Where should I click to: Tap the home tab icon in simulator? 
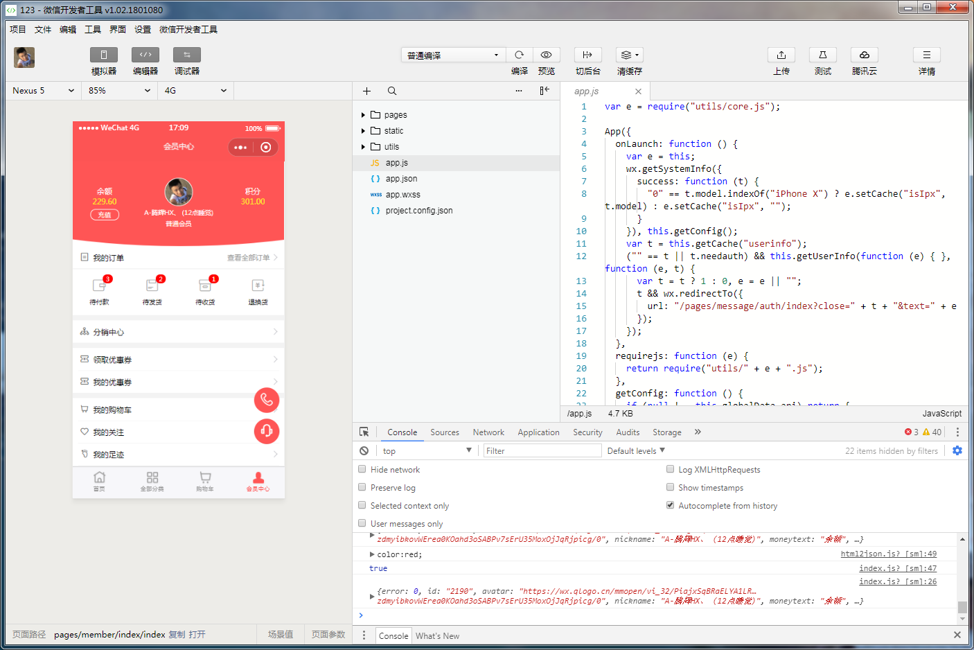99,481
